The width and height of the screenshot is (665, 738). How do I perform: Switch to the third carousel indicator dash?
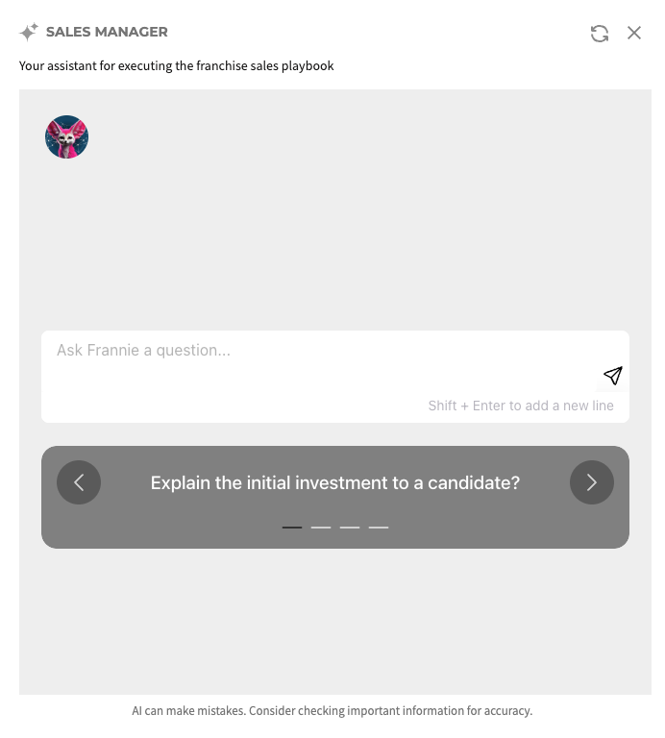click(350, 528)
